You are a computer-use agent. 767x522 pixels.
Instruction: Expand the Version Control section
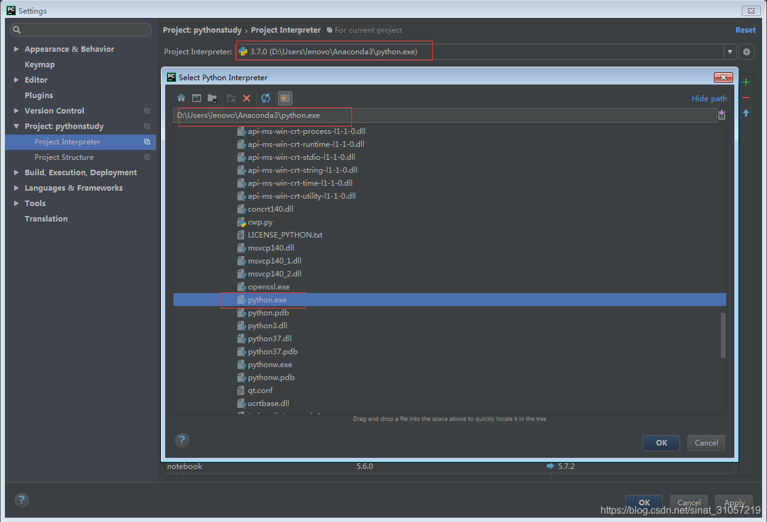pyautogui.click(x=16, y=110)
